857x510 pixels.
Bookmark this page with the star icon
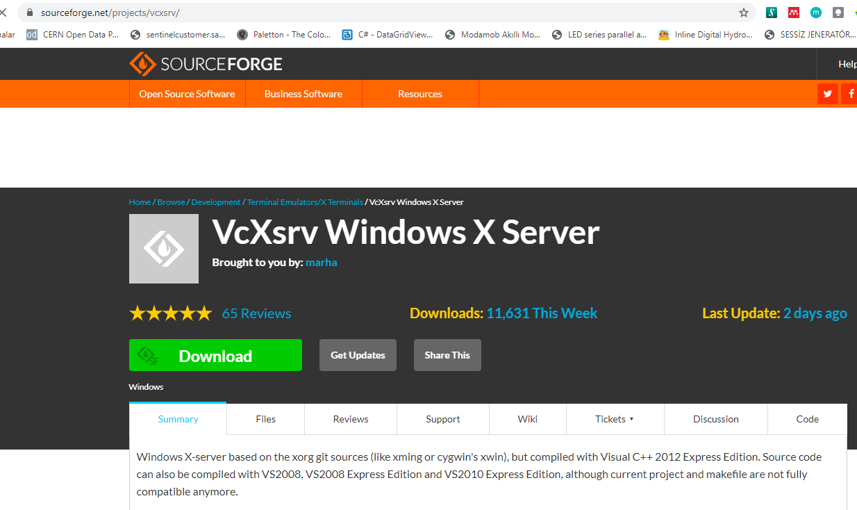pyautogui.click(x=744, y=13)
